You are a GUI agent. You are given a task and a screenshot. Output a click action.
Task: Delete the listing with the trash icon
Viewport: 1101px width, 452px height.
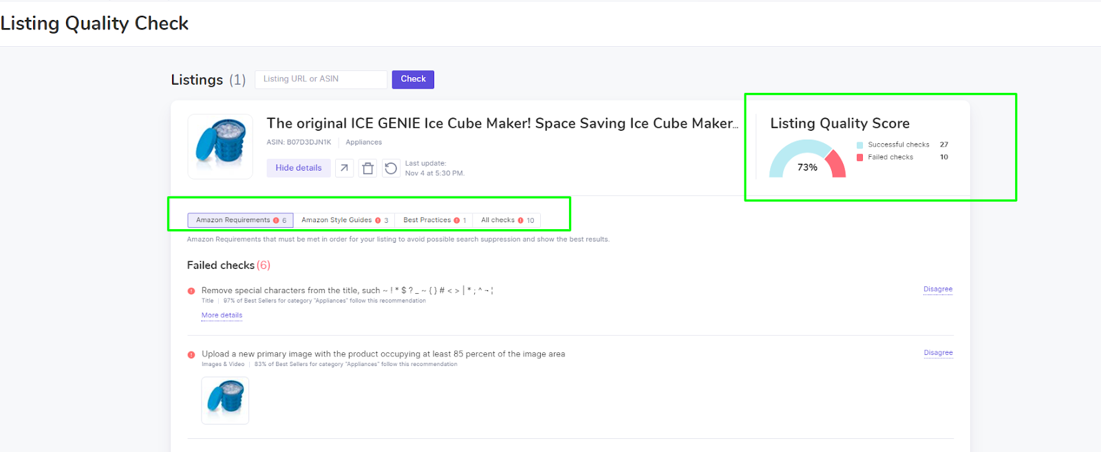pos(368,168)
